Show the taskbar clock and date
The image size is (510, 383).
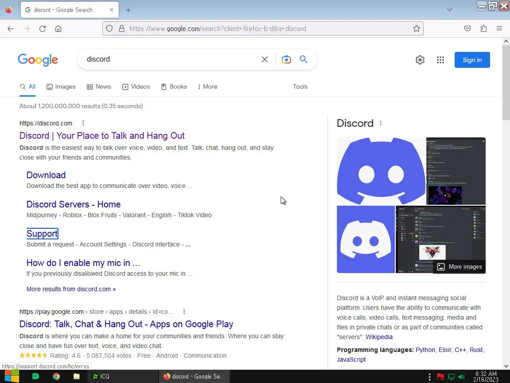point(486,376)
